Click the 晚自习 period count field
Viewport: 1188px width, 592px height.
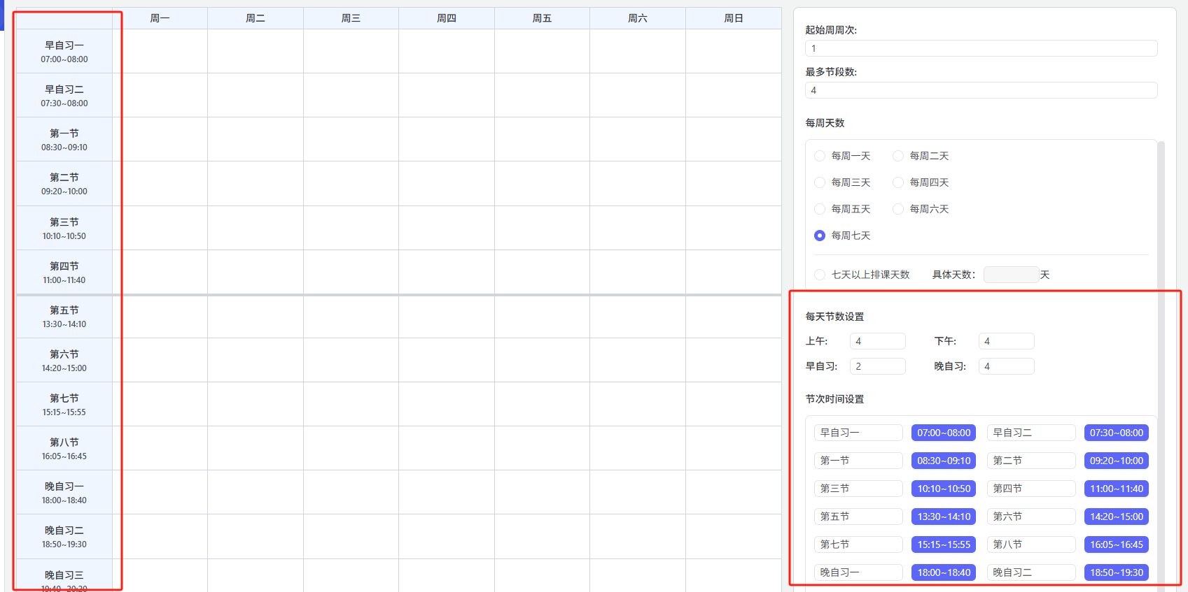coord(1006,366)
